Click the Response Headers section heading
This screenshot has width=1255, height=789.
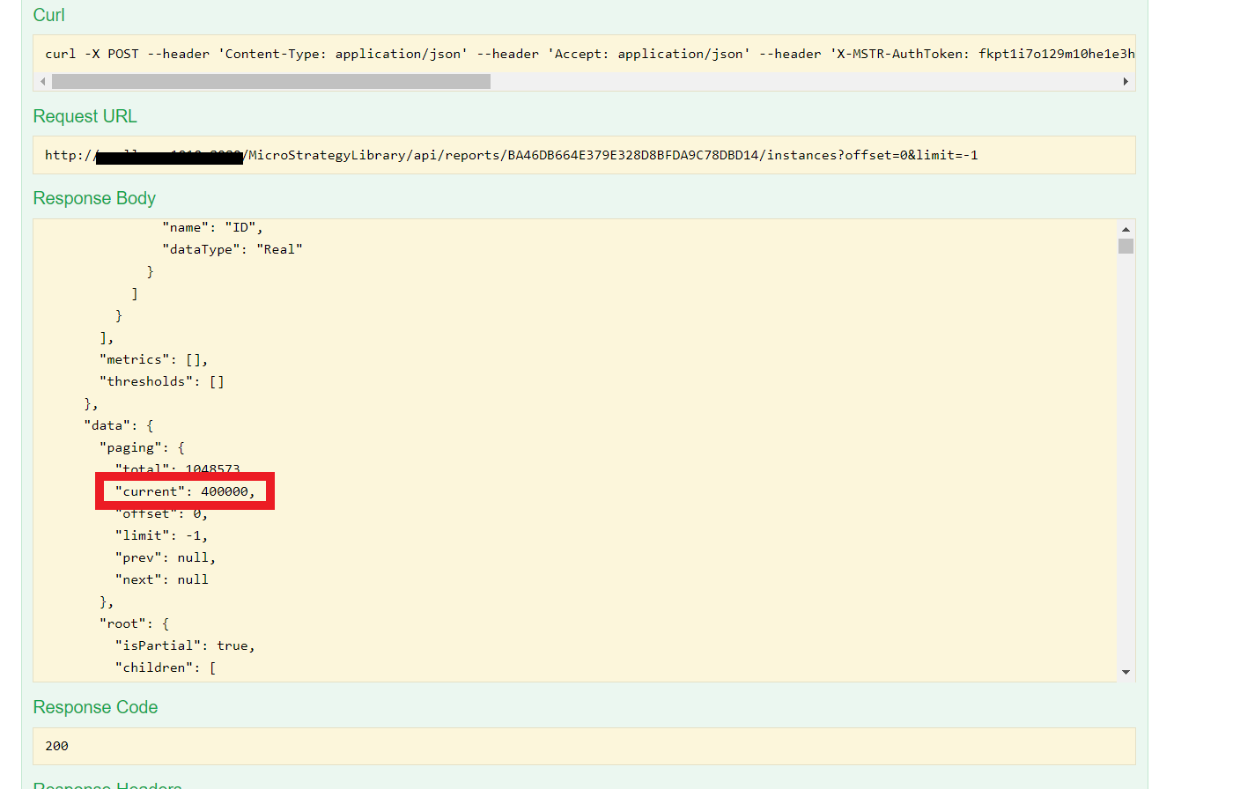(x=107, y=784)
